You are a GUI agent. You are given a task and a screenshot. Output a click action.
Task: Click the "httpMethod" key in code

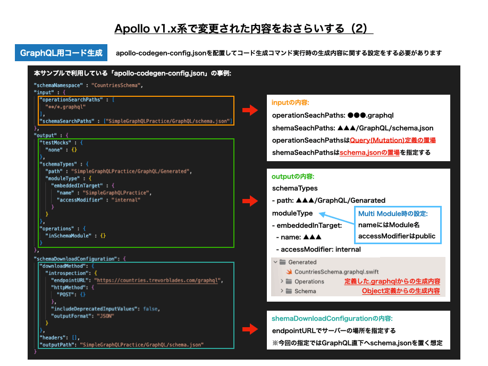[x=70, y=287]
